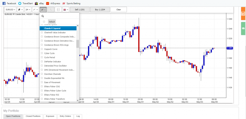Click the Buy 1.1204 button
This screenshot has height=119, width=246.
(x=100, y=9)
